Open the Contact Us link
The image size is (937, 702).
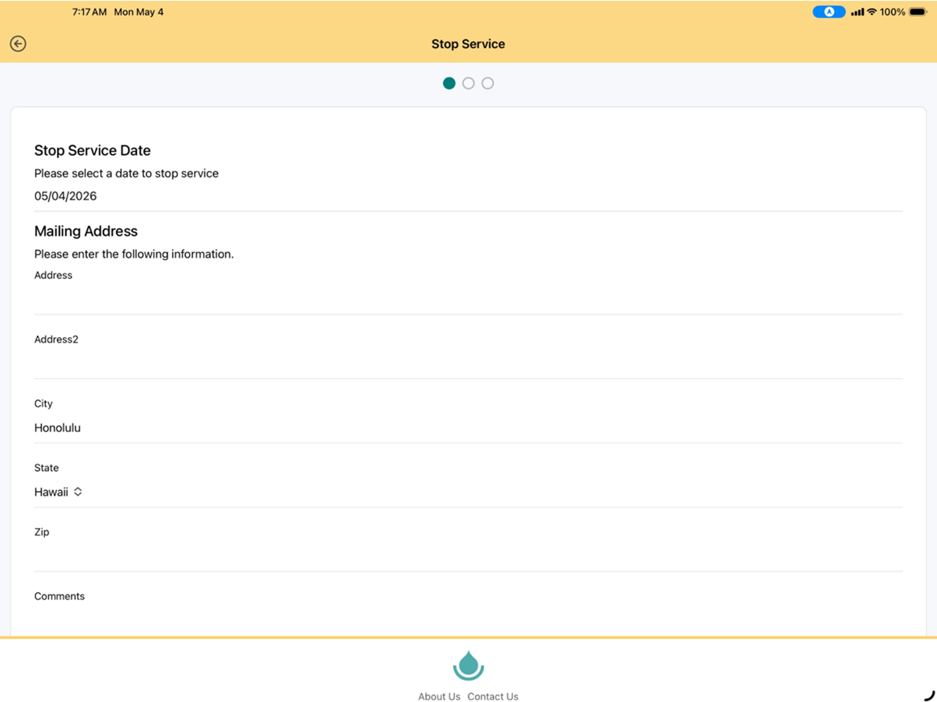tap(493, 697)
